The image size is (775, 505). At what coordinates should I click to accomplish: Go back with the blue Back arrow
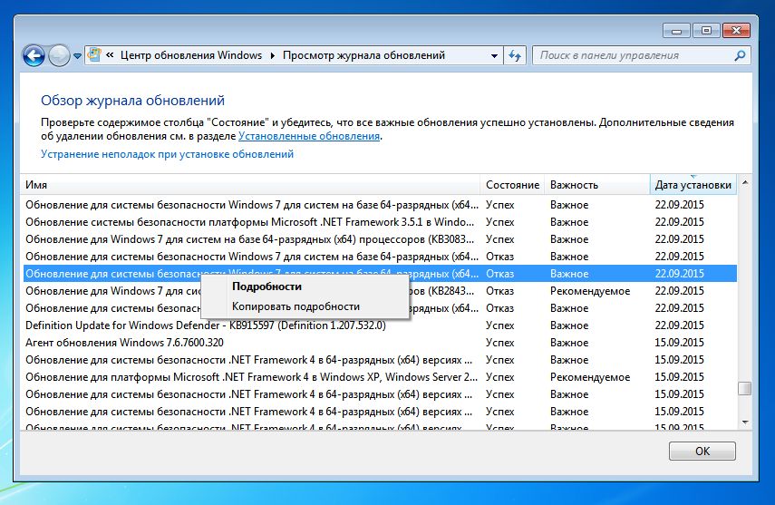point(34,56)
